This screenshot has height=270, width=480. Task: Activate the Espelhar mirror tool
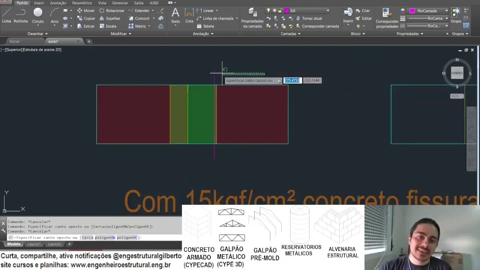tap(110, 18)
